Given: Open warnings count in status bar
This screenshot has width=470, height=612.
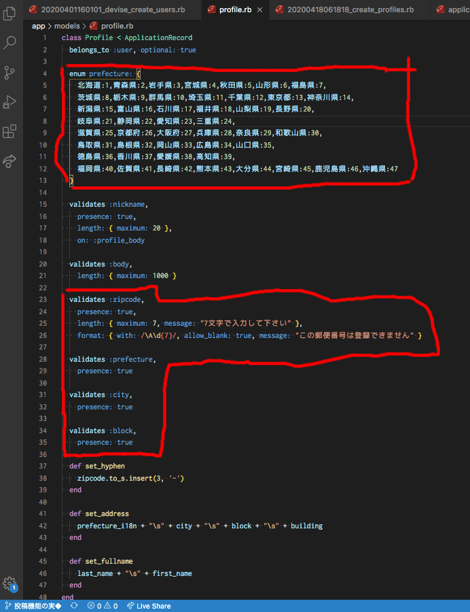Looking at the screenshot, I should [x=110, y=606].
